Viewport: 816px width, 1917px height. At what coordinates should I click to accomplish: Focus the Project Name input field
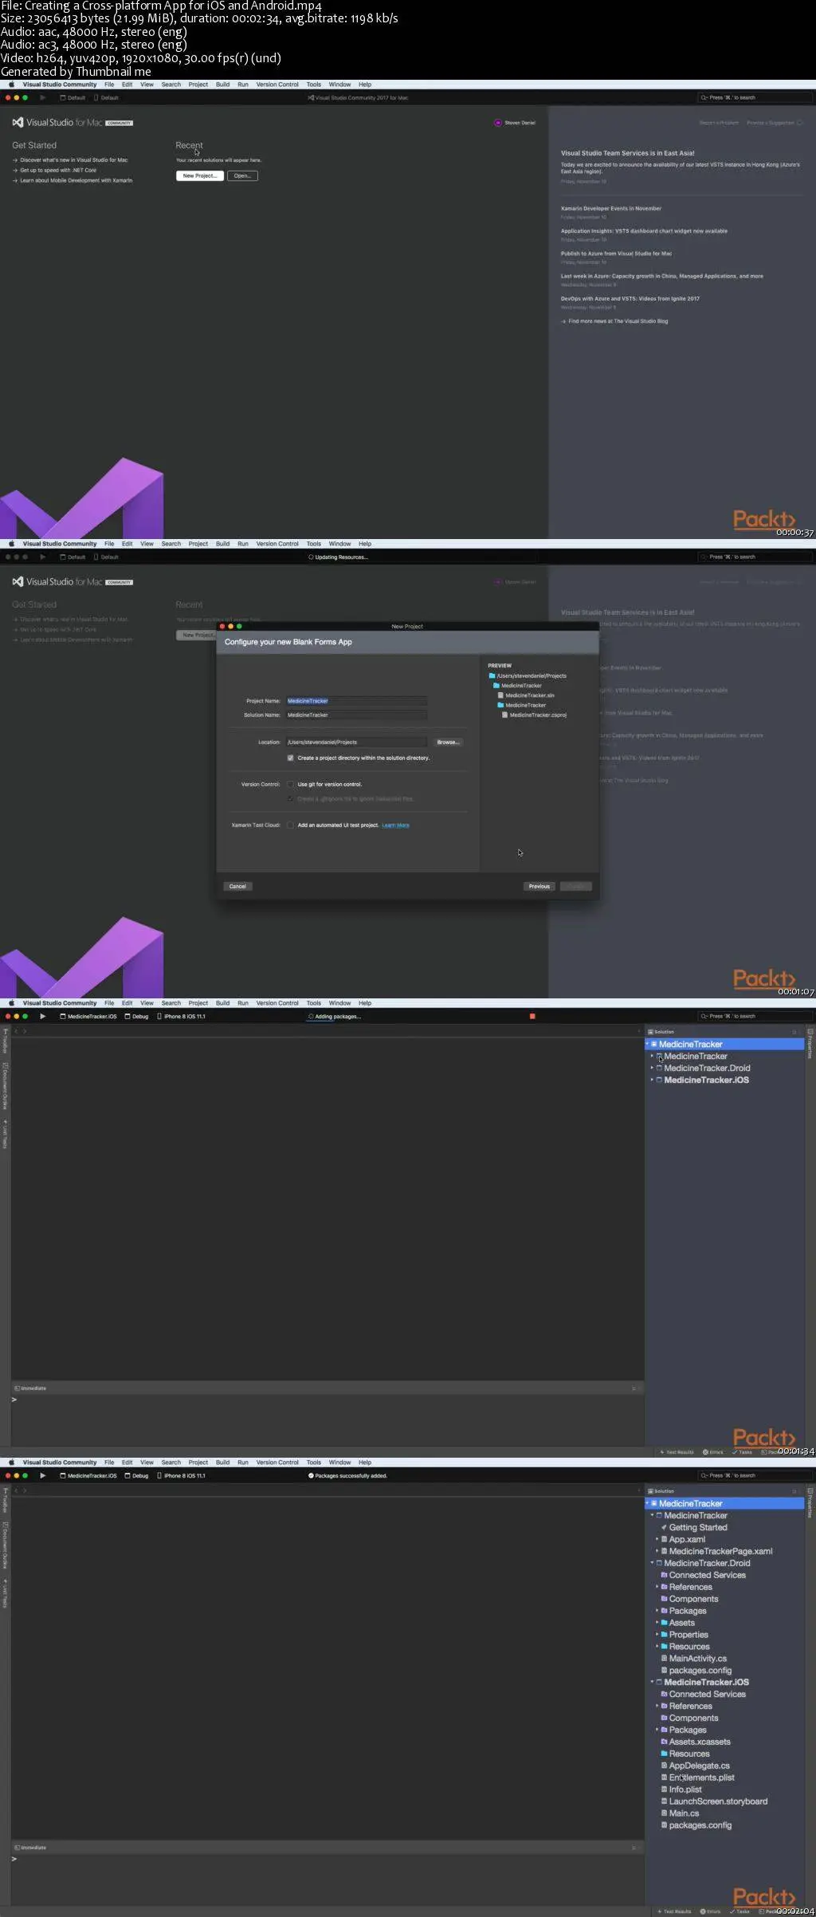point(356,701)
